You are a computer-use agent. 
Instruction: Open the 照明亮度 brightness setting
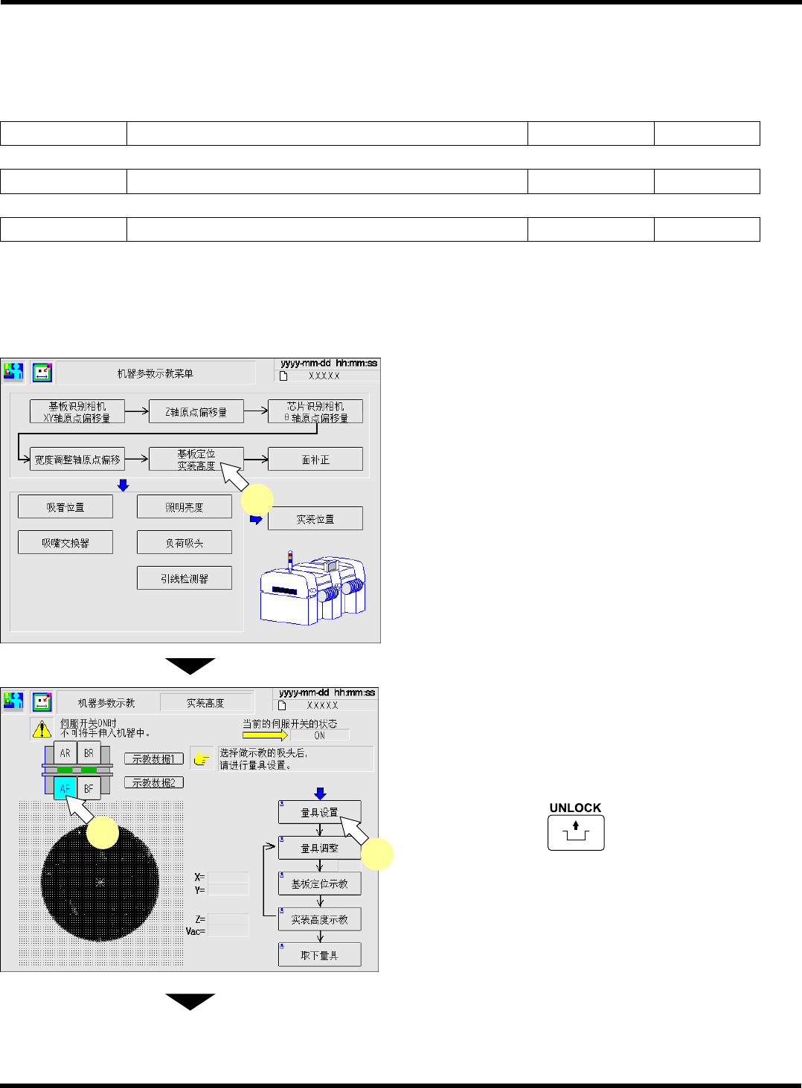click(x=185, y=507)
